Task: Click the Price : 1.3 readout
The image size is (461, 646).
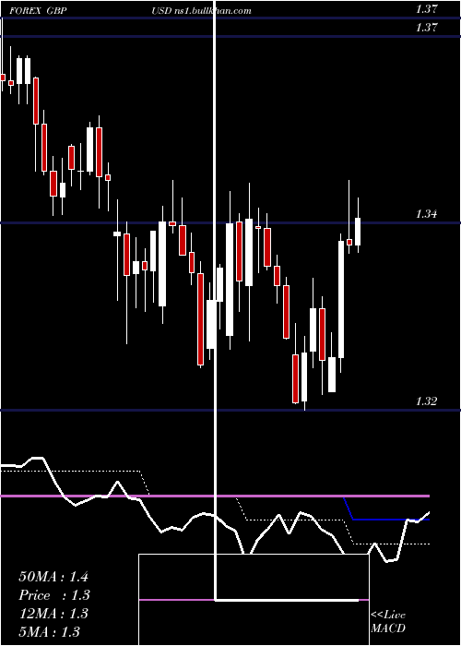Action: [54, 595]
